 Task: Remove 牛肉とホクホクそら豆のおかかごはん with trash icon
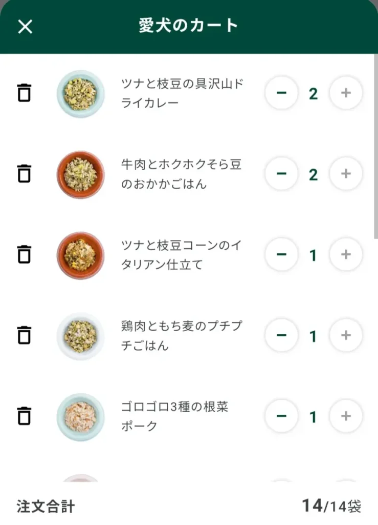(24, 173)
